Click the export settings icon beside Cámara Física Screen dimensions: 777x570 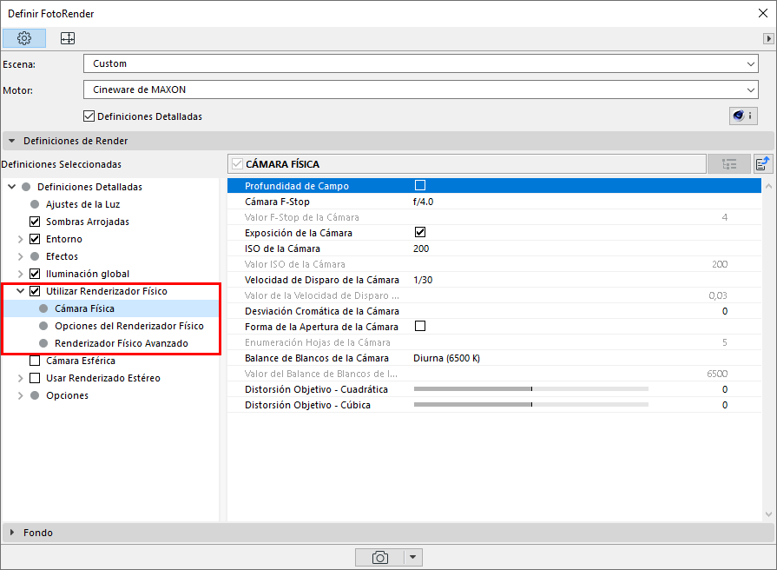763,163
